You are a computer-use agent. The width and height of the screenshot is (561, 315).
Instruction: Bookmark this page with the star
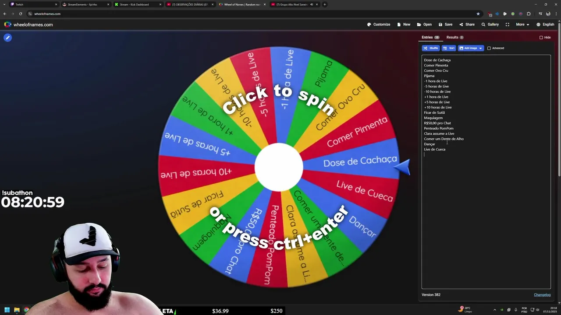pos(478,14)
